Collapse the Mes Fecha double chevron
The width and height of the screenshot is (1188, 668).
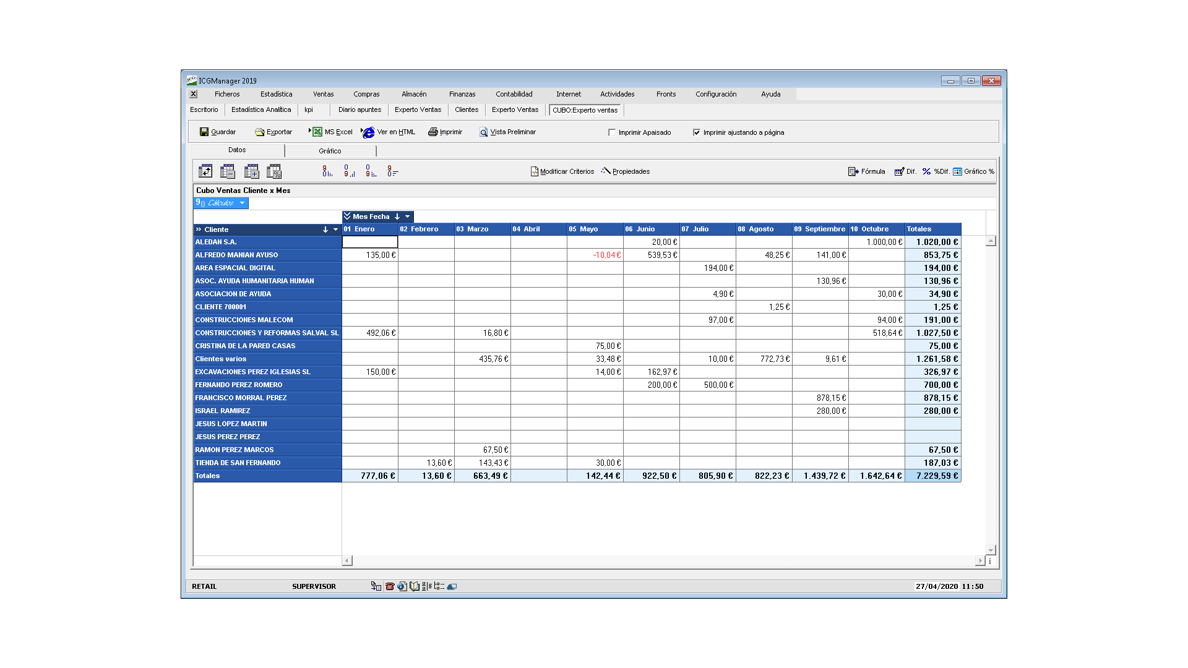click(x=347, y=216)
